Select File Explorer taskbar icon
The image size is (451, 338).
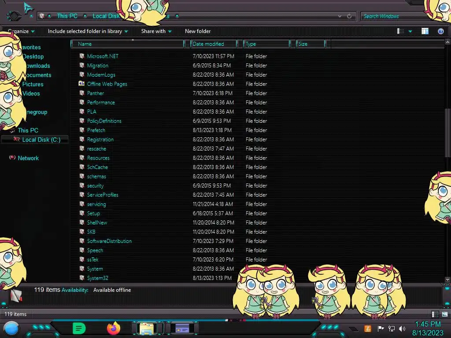click(x=147, y=328)
